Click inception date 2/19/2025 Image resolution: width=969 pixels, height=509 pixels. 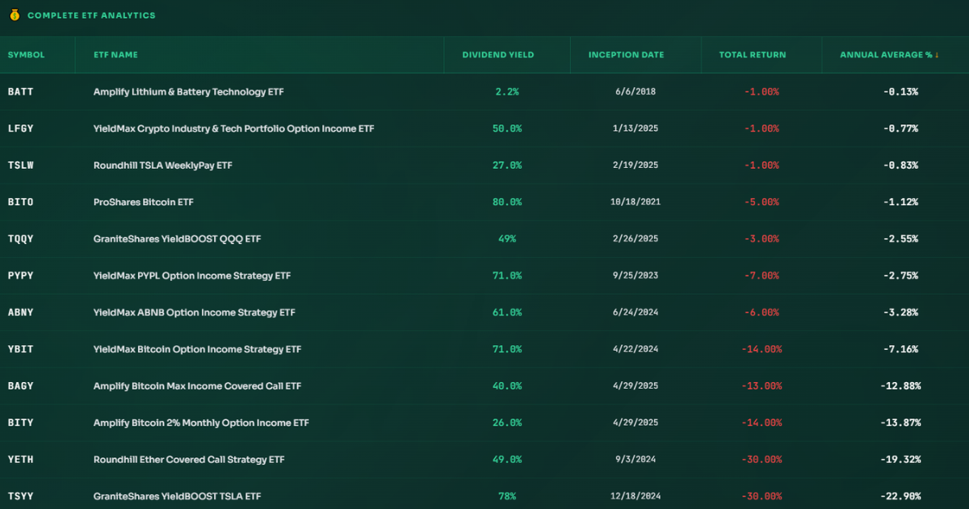pos(636,166)
